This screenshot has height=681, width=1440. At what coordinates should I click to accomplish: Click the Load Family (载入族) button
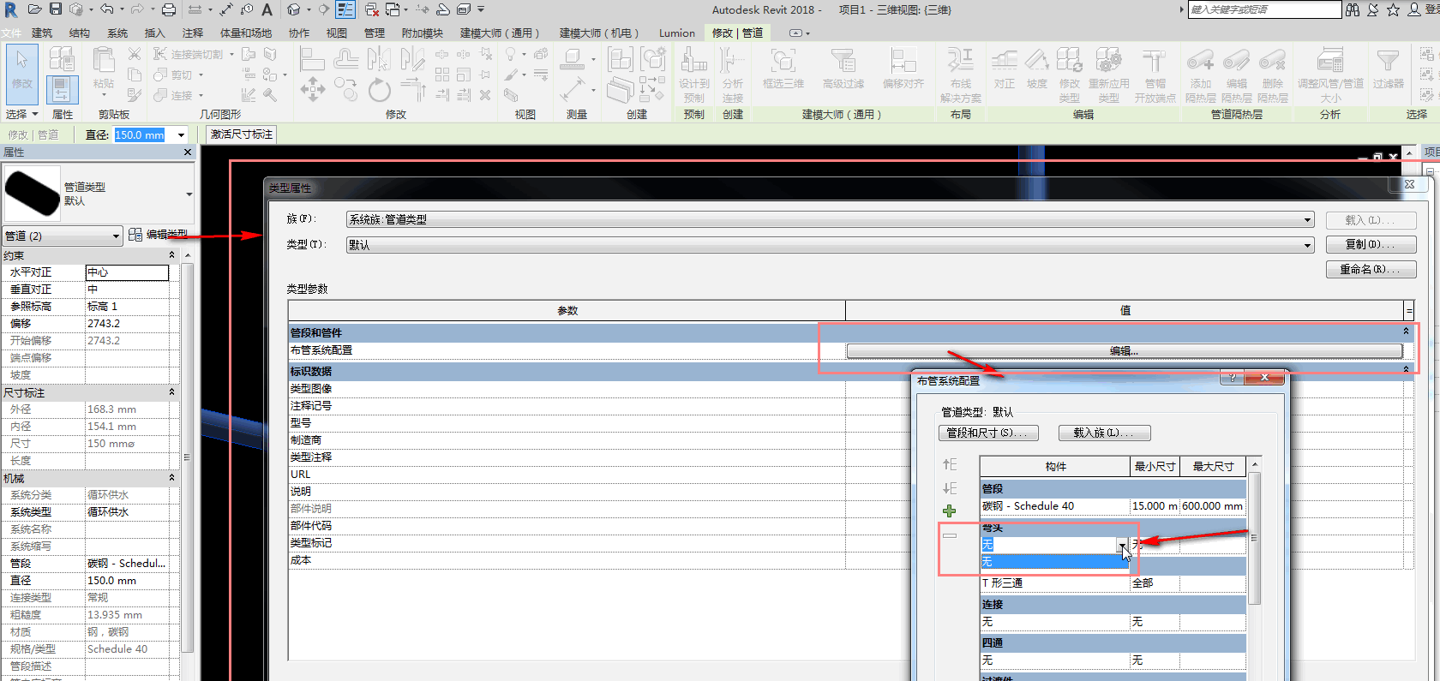(x=1104, y=433)
